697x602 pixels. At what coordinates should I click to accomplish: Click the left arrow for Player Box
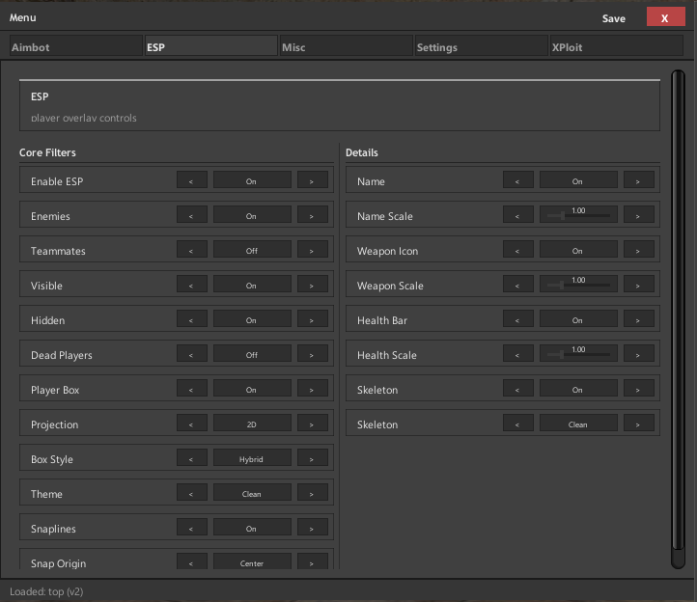click(191, 388)
